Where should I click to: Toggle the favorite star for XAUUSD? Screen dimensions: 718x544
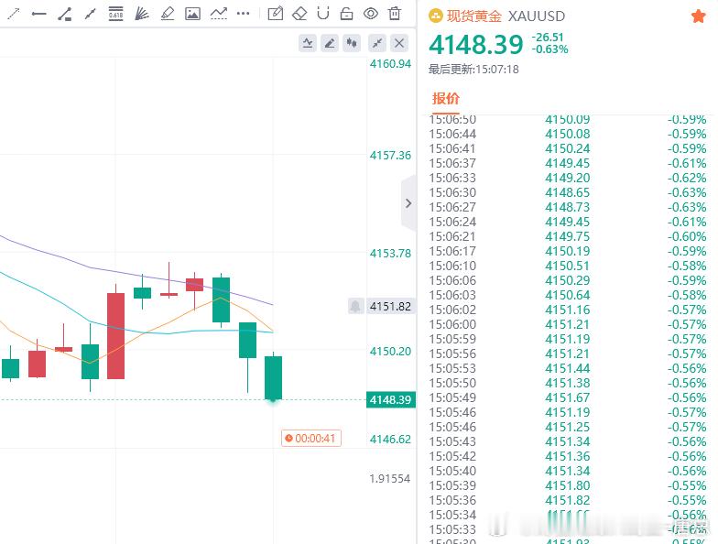(698, 16)
